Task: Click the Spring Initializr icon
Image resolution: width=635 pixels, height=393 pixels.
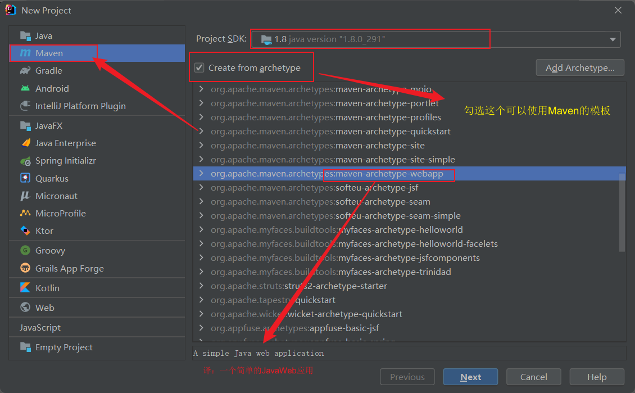Action: [x=25, y=161]
